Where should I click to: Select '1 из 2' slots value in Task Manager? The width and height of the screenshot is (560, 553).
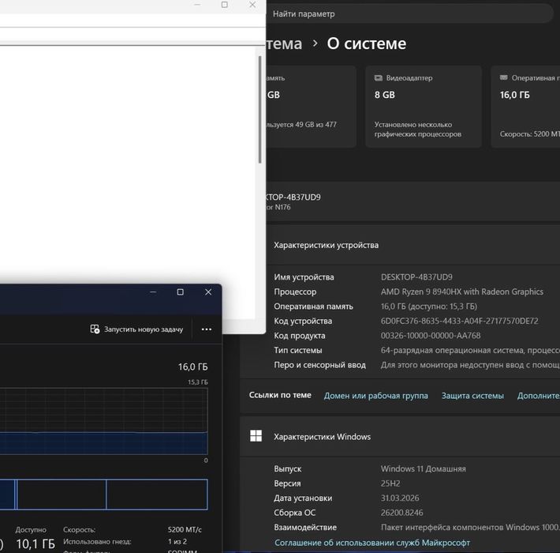coord(177,542)
